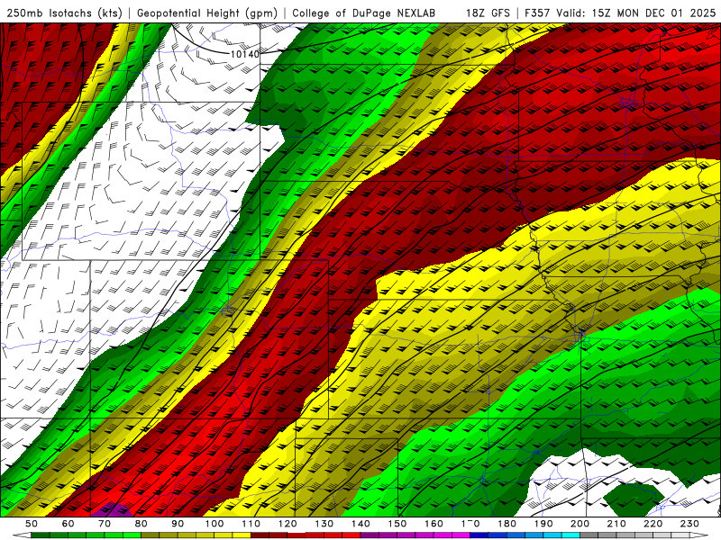Click the '70' value on the color scale
721x540 pixels.
point(105,524)
